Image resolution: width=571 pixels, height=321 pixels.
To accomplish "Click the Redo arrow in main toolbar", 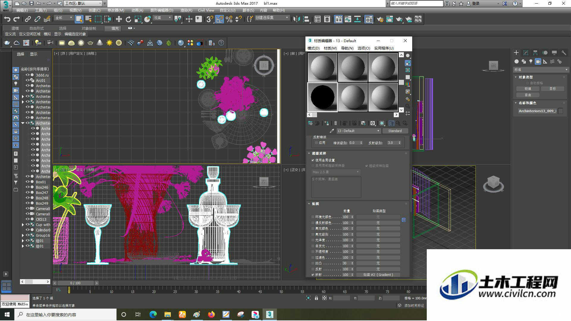I will click(x=17, y=19).
